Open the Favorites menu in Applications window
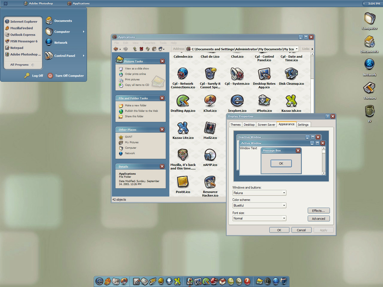 pyautogui.click(x=149, y=43)
